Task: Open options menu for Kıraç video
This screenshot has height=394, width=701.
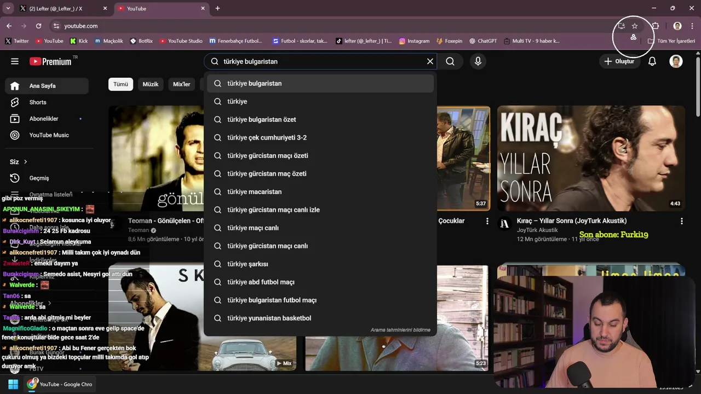Action: pyautogui.click(x=682, y=221)
